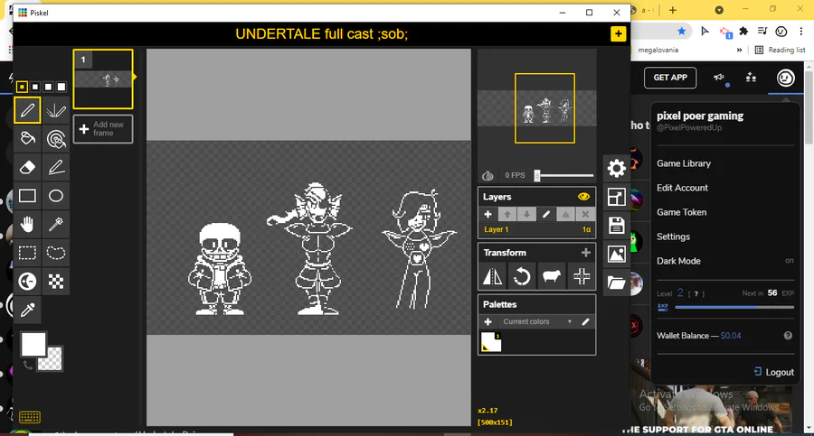
Task: Choose the Circle tool
Action: click(x=56, y=196)
